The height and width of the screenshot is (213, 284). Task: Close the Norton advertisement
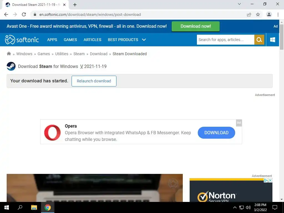[x=270, y=180]
